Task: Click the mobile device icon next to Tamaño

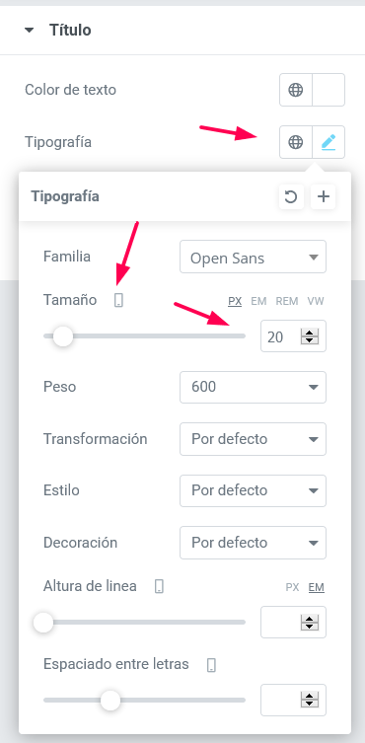Action: [x=118, y=300]
